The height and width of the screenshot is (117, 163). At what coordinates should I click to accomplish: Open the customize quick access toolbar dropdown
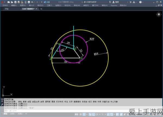42,2
